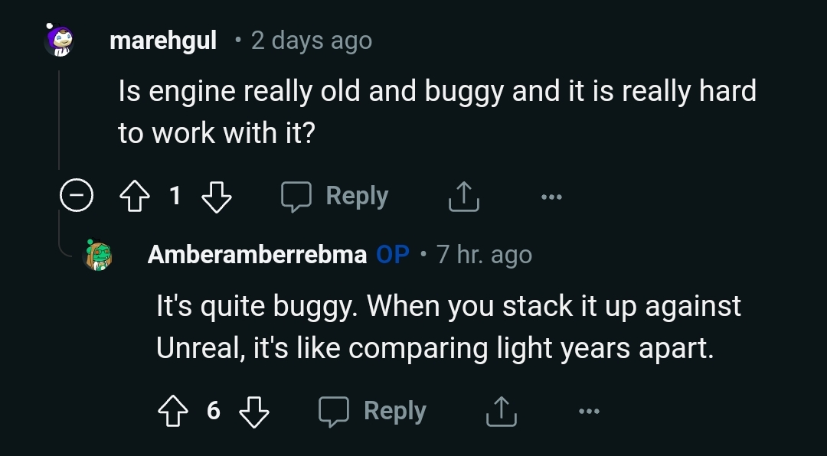Select the "It's quite buggy" reply text
The height and width of the screenshot is (456, 827).
[x=449, y=327]
